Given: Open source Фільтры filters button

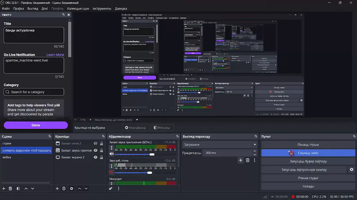Looking at the screenshot, I should coord(162,128).
